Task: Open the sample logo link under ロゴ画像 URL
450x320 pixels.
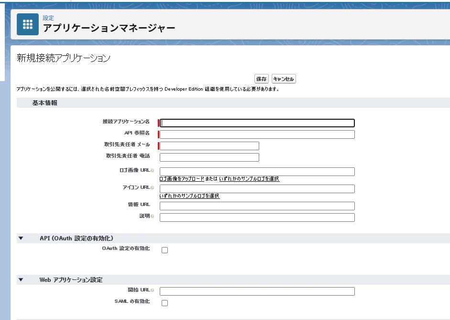Action: [249, 179]
